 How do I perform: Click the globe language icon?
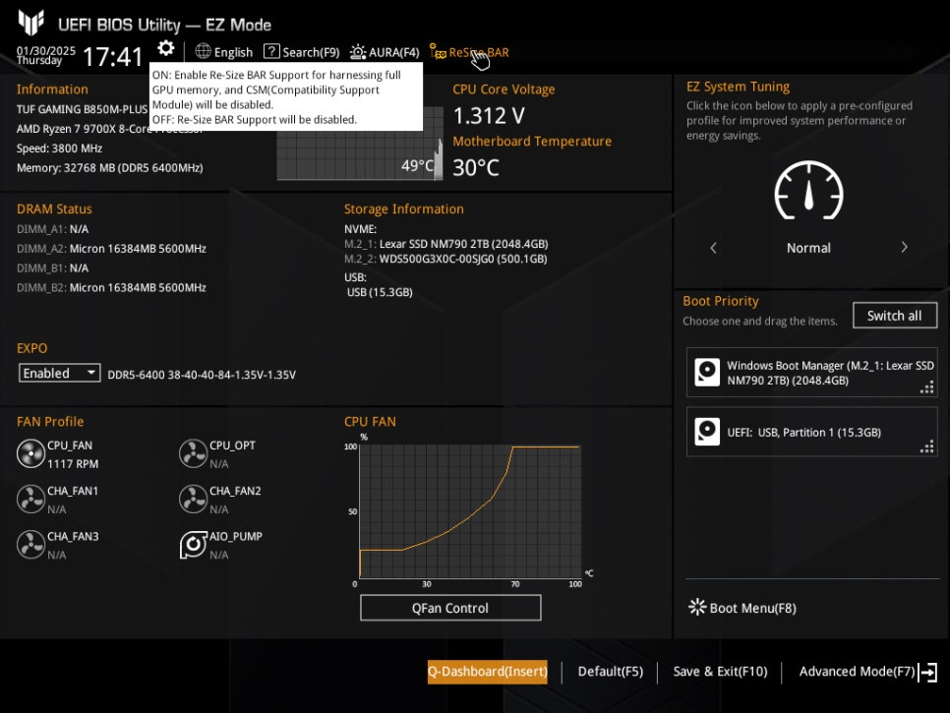(x=203, y=51)
